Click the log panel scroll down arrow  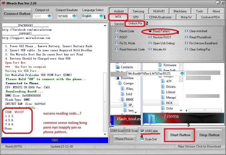[105, 134]
